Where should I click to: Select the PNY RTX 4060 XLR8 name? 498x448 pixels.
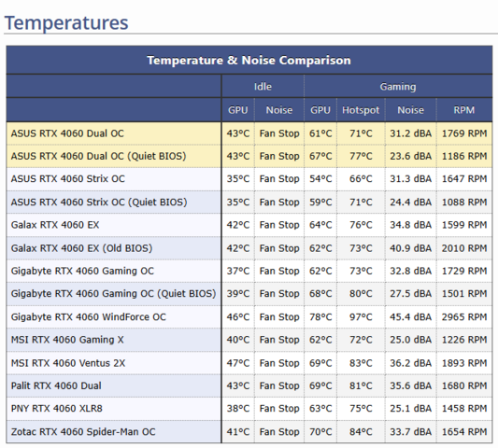click(x=57, y=409)
